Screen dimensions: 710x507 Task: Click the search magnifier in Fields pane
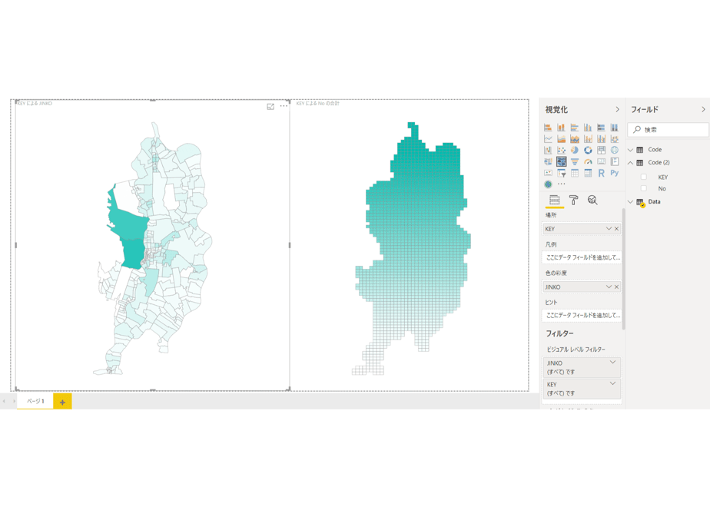637,130
